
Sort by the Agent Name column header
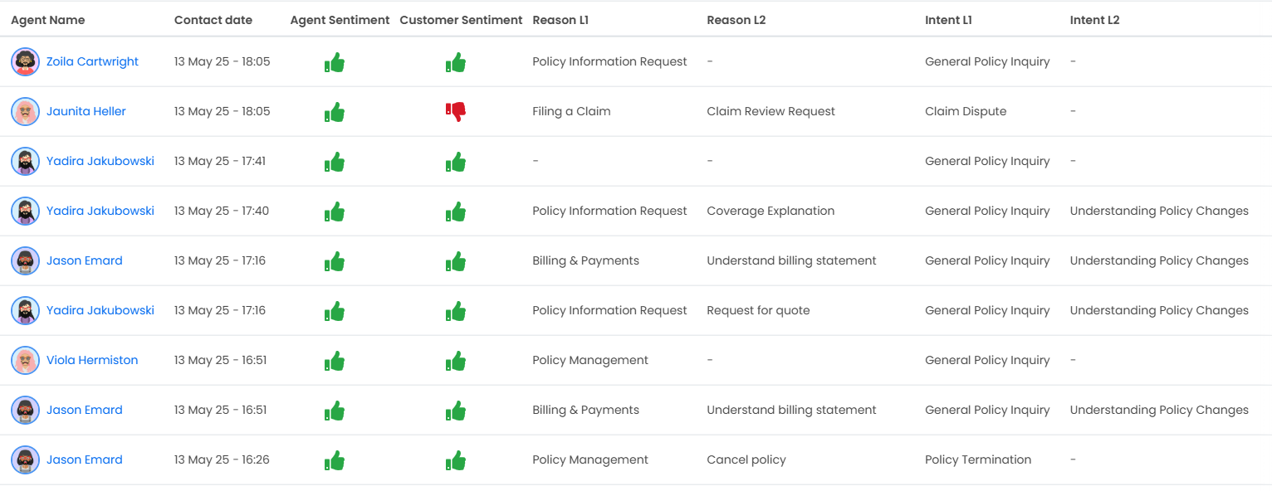48,20
